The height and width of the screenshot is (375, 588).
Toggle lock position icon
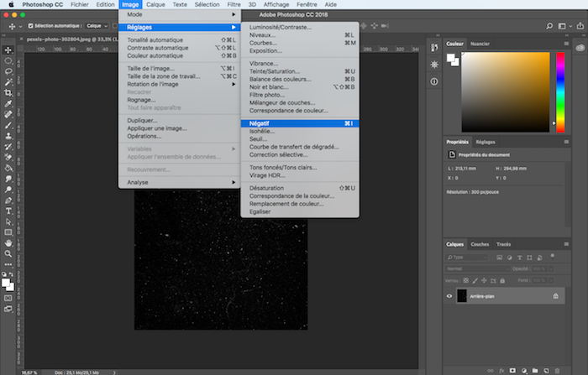point(484,280)
